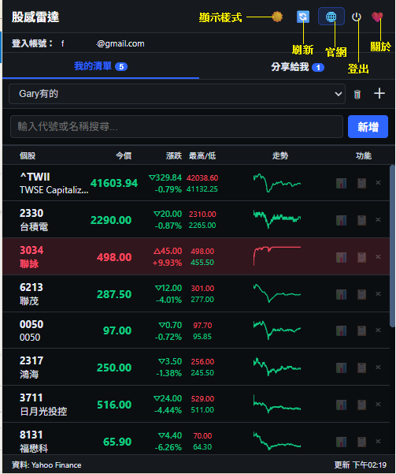This screenshot has height=474, width=396.
Task: Click the 功能 column header
Action: click(364, 155)
